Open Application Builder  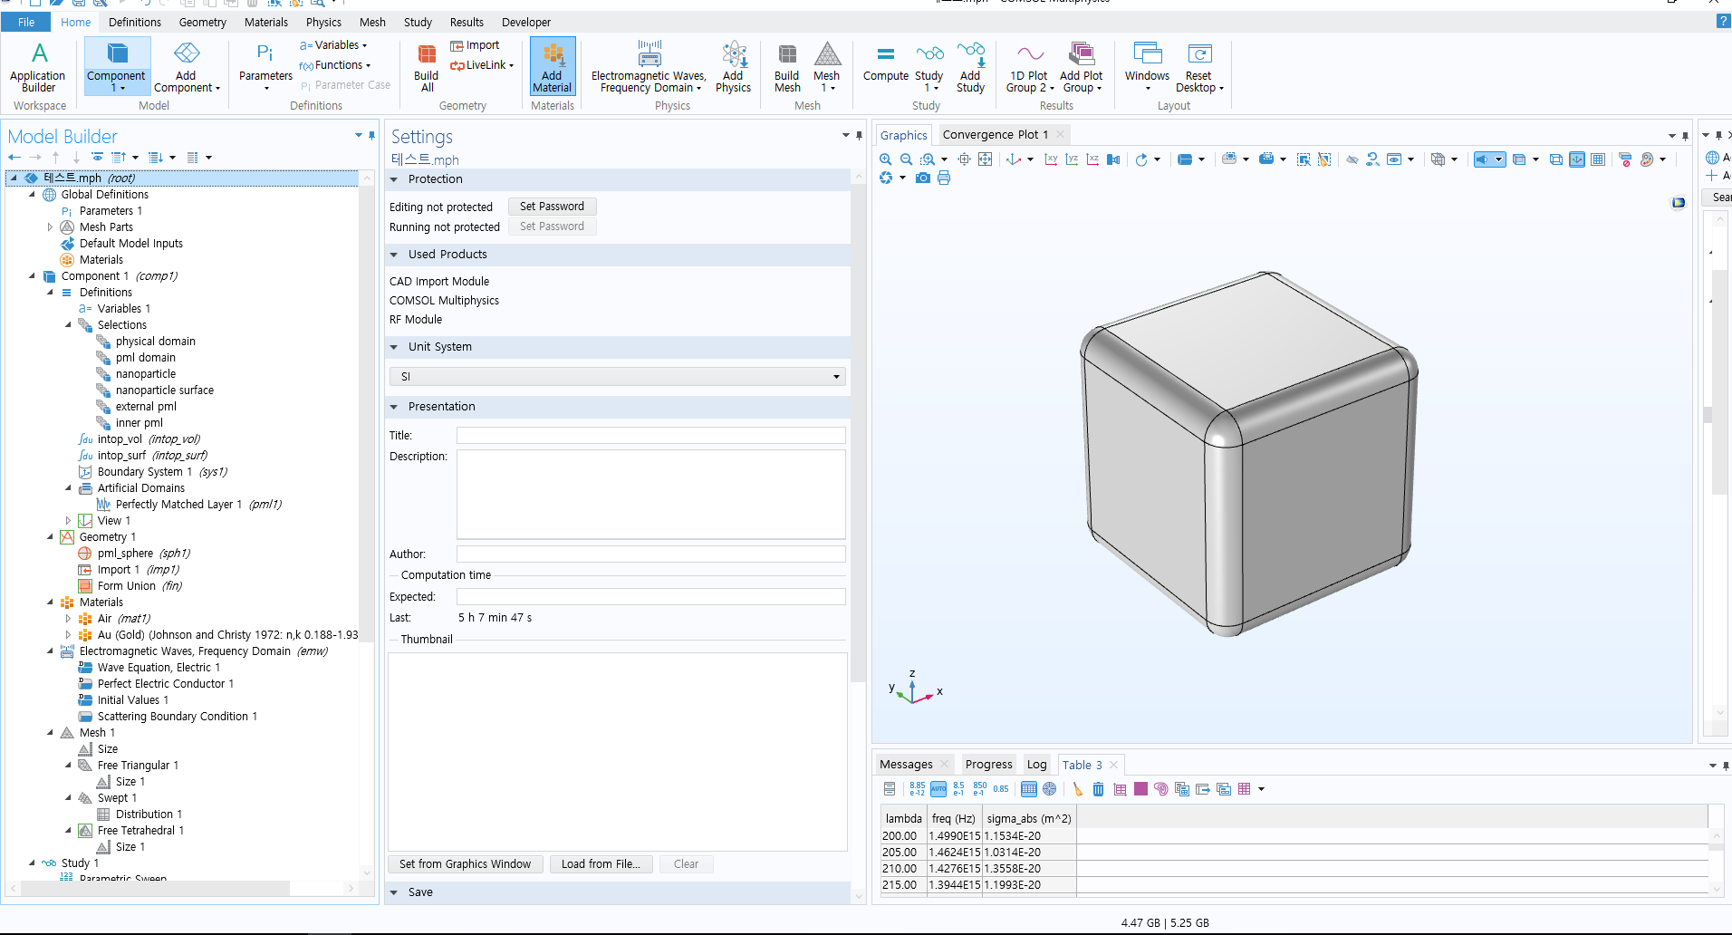tap(38, 67)
